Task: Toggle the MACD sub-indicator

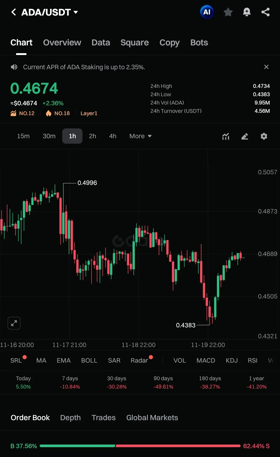Action: (206, 361)
